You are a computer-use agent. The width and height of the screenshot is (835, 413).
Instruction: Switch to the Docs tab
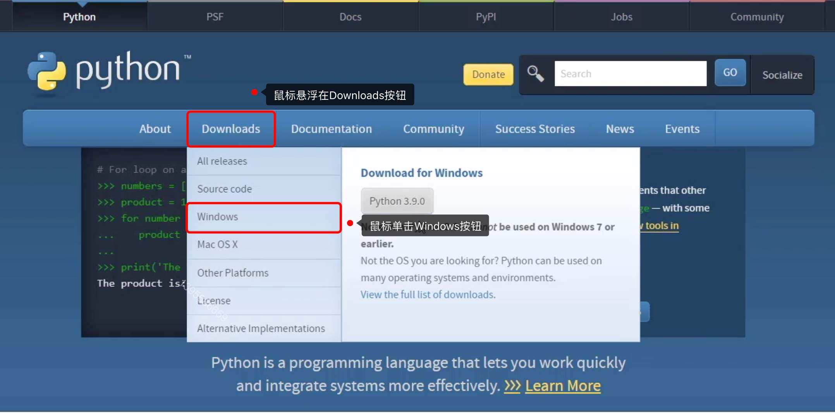click(350, 16)
